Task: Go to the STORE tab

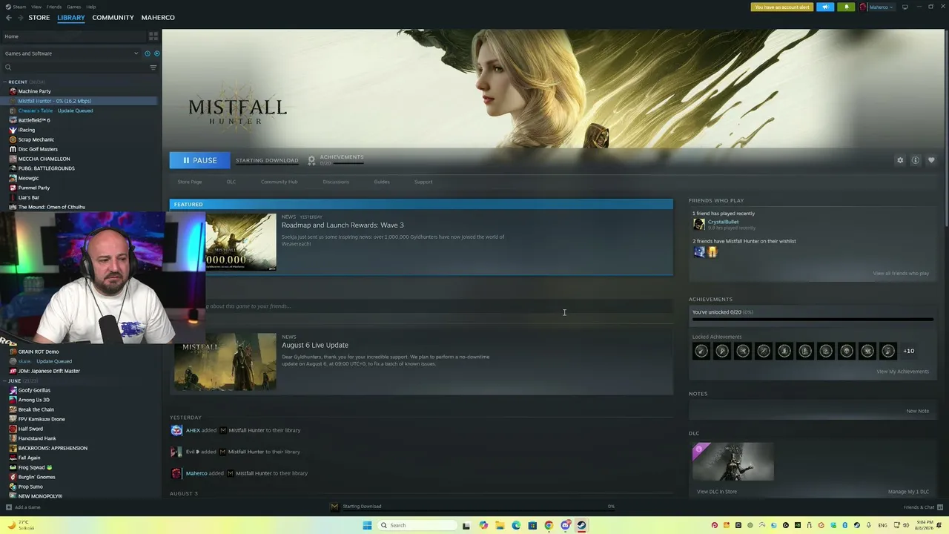Action: [39, 18]
